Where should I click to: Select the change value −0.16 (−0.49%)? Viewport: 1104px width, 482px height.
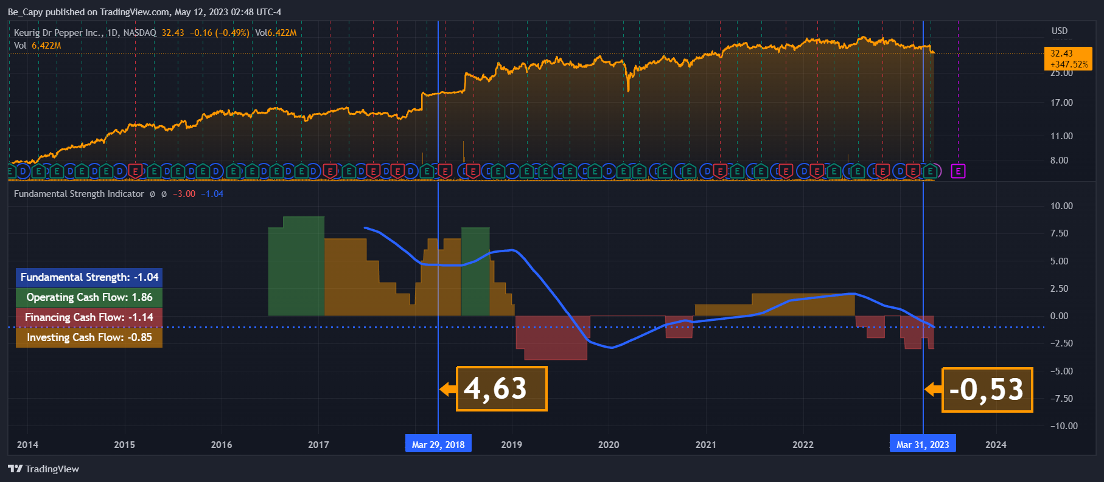coord(220,33)
